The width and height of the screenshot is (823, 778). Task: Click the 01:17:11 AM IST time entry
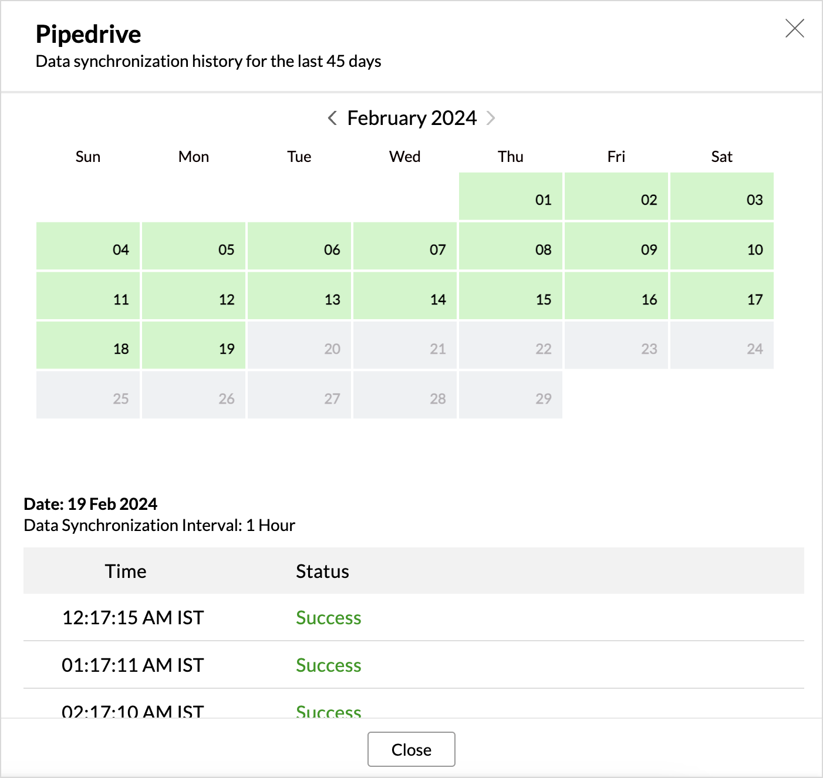(x=133, y=665)
